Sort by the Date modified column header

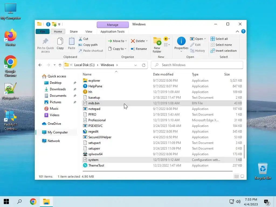click(163, 74)
